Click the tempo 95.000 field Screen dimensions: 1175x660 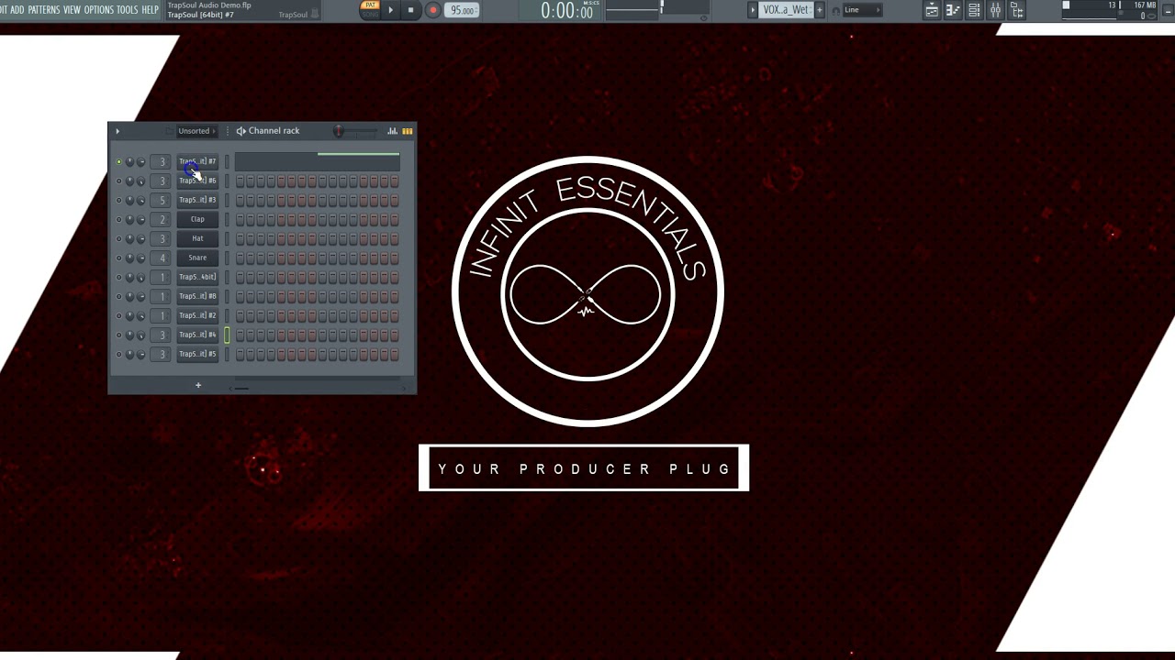coord(463,10)
